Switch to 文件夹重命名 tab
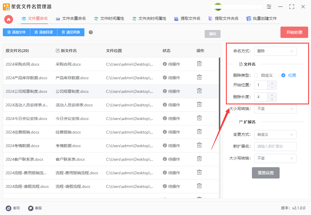The height and width of the screenshot is (215, 311). 71,19
